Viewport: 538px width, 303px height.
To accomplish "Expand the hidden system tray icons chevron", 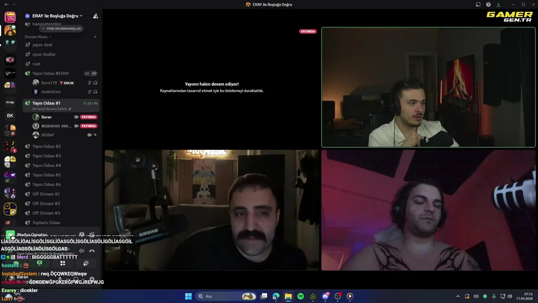I will click(x=458, y=296).
